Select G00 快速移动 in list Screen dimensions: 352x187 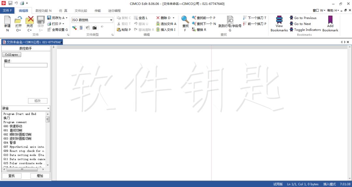[x=13, y=126]
